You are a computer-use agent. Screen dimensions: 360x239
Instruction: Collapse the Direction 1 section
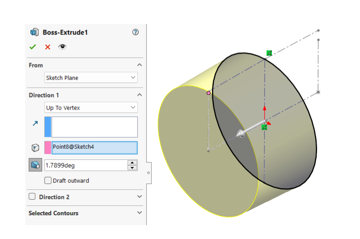[140, 95]
